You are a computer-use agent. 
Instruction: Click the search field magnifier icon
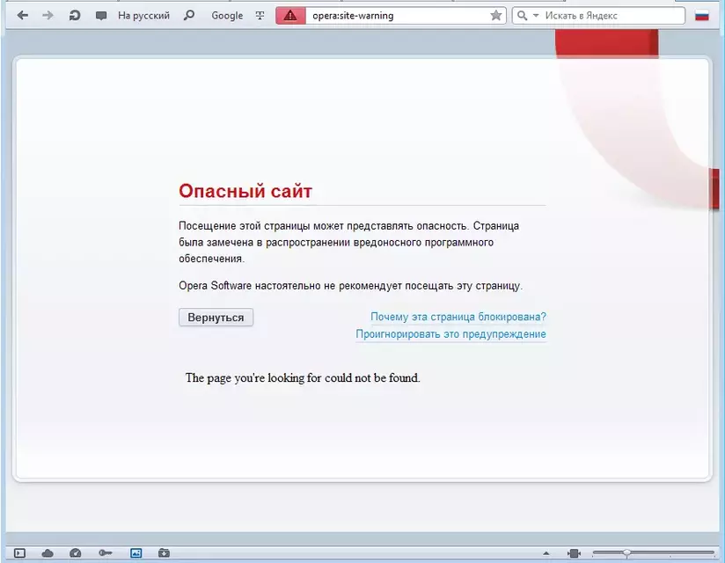(522, 16)
